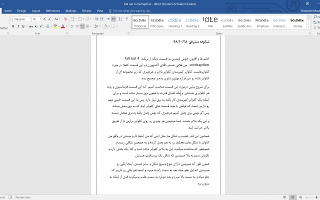Toggle Underline formatting
This screenshot has width=320, height=200.
23,26
